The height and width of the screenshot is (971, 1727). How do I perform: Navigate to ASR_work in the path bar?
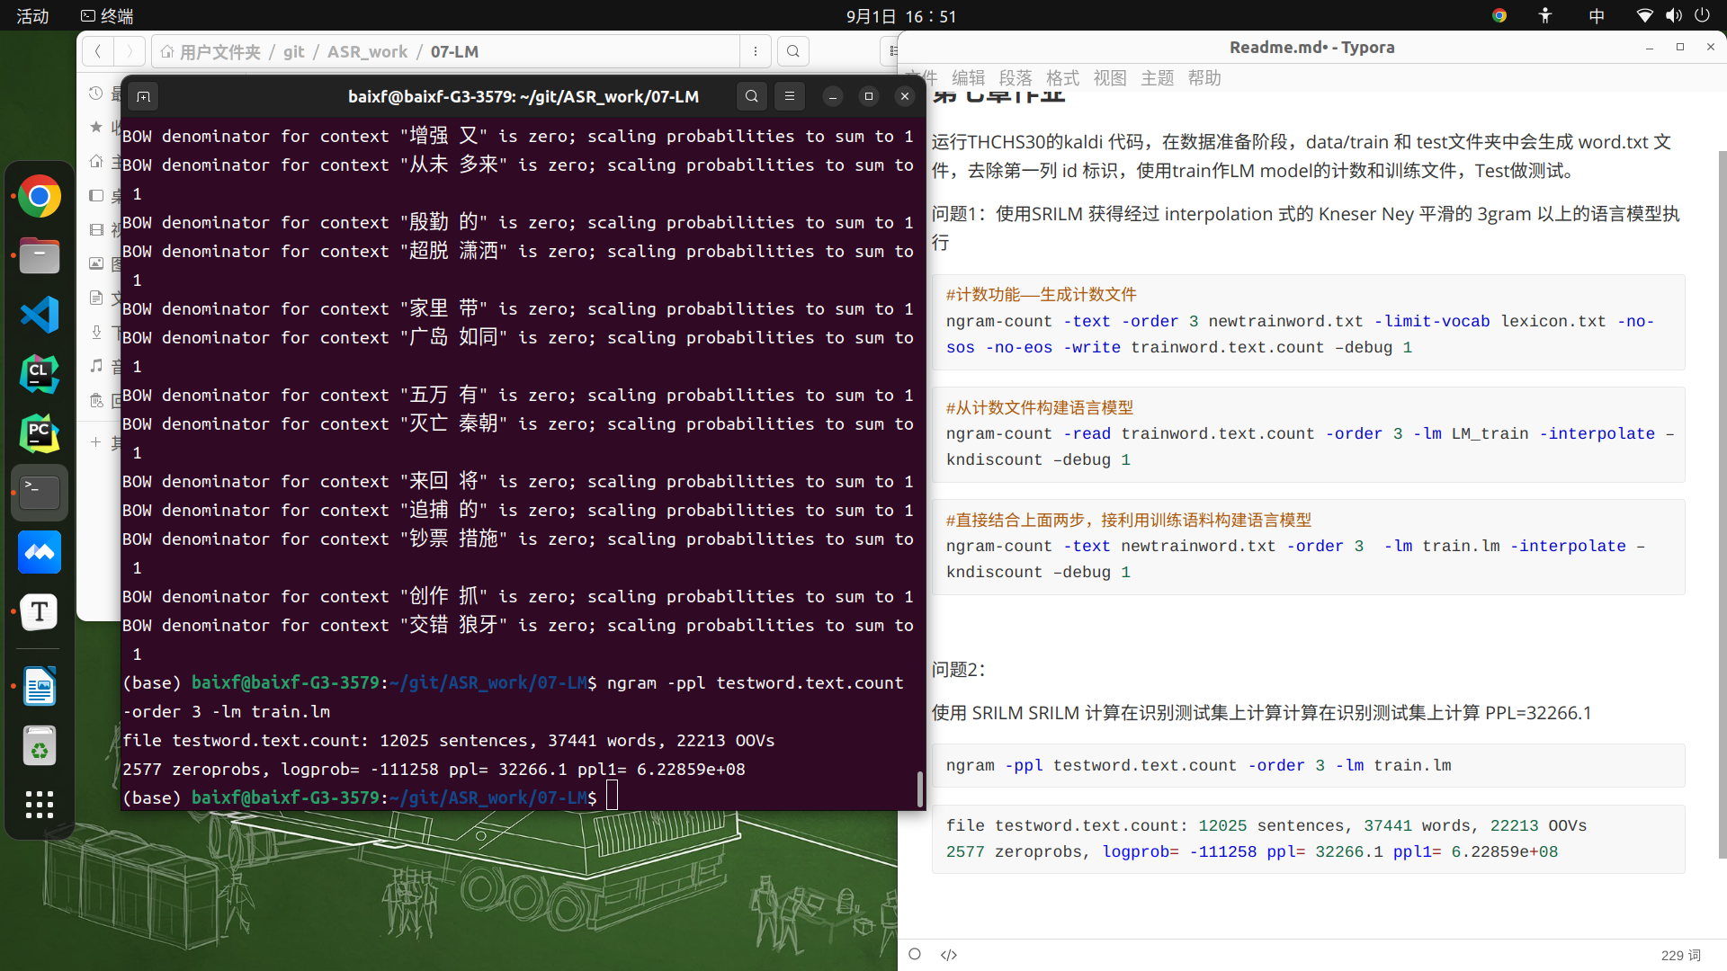click(x=367, y=52)
